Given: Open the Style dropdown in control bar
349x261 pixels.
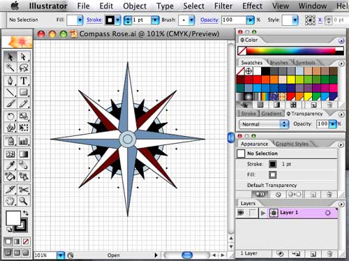Looking at the screenshot, I should click(x=295, y=20).
